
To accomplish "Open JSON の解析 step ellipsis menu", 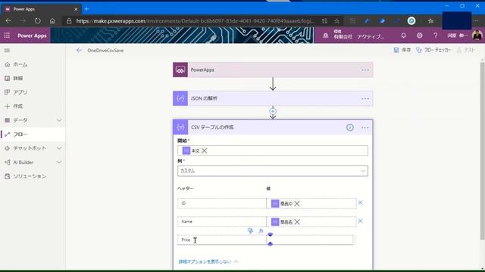I will click(x=365, y=99).
